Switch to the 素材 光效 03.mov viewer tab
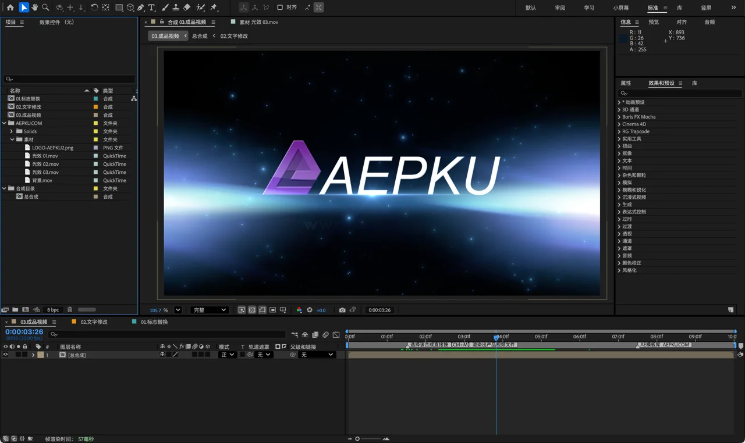The image size is (745, 443). pyautogui.click(x=259, y=22)
